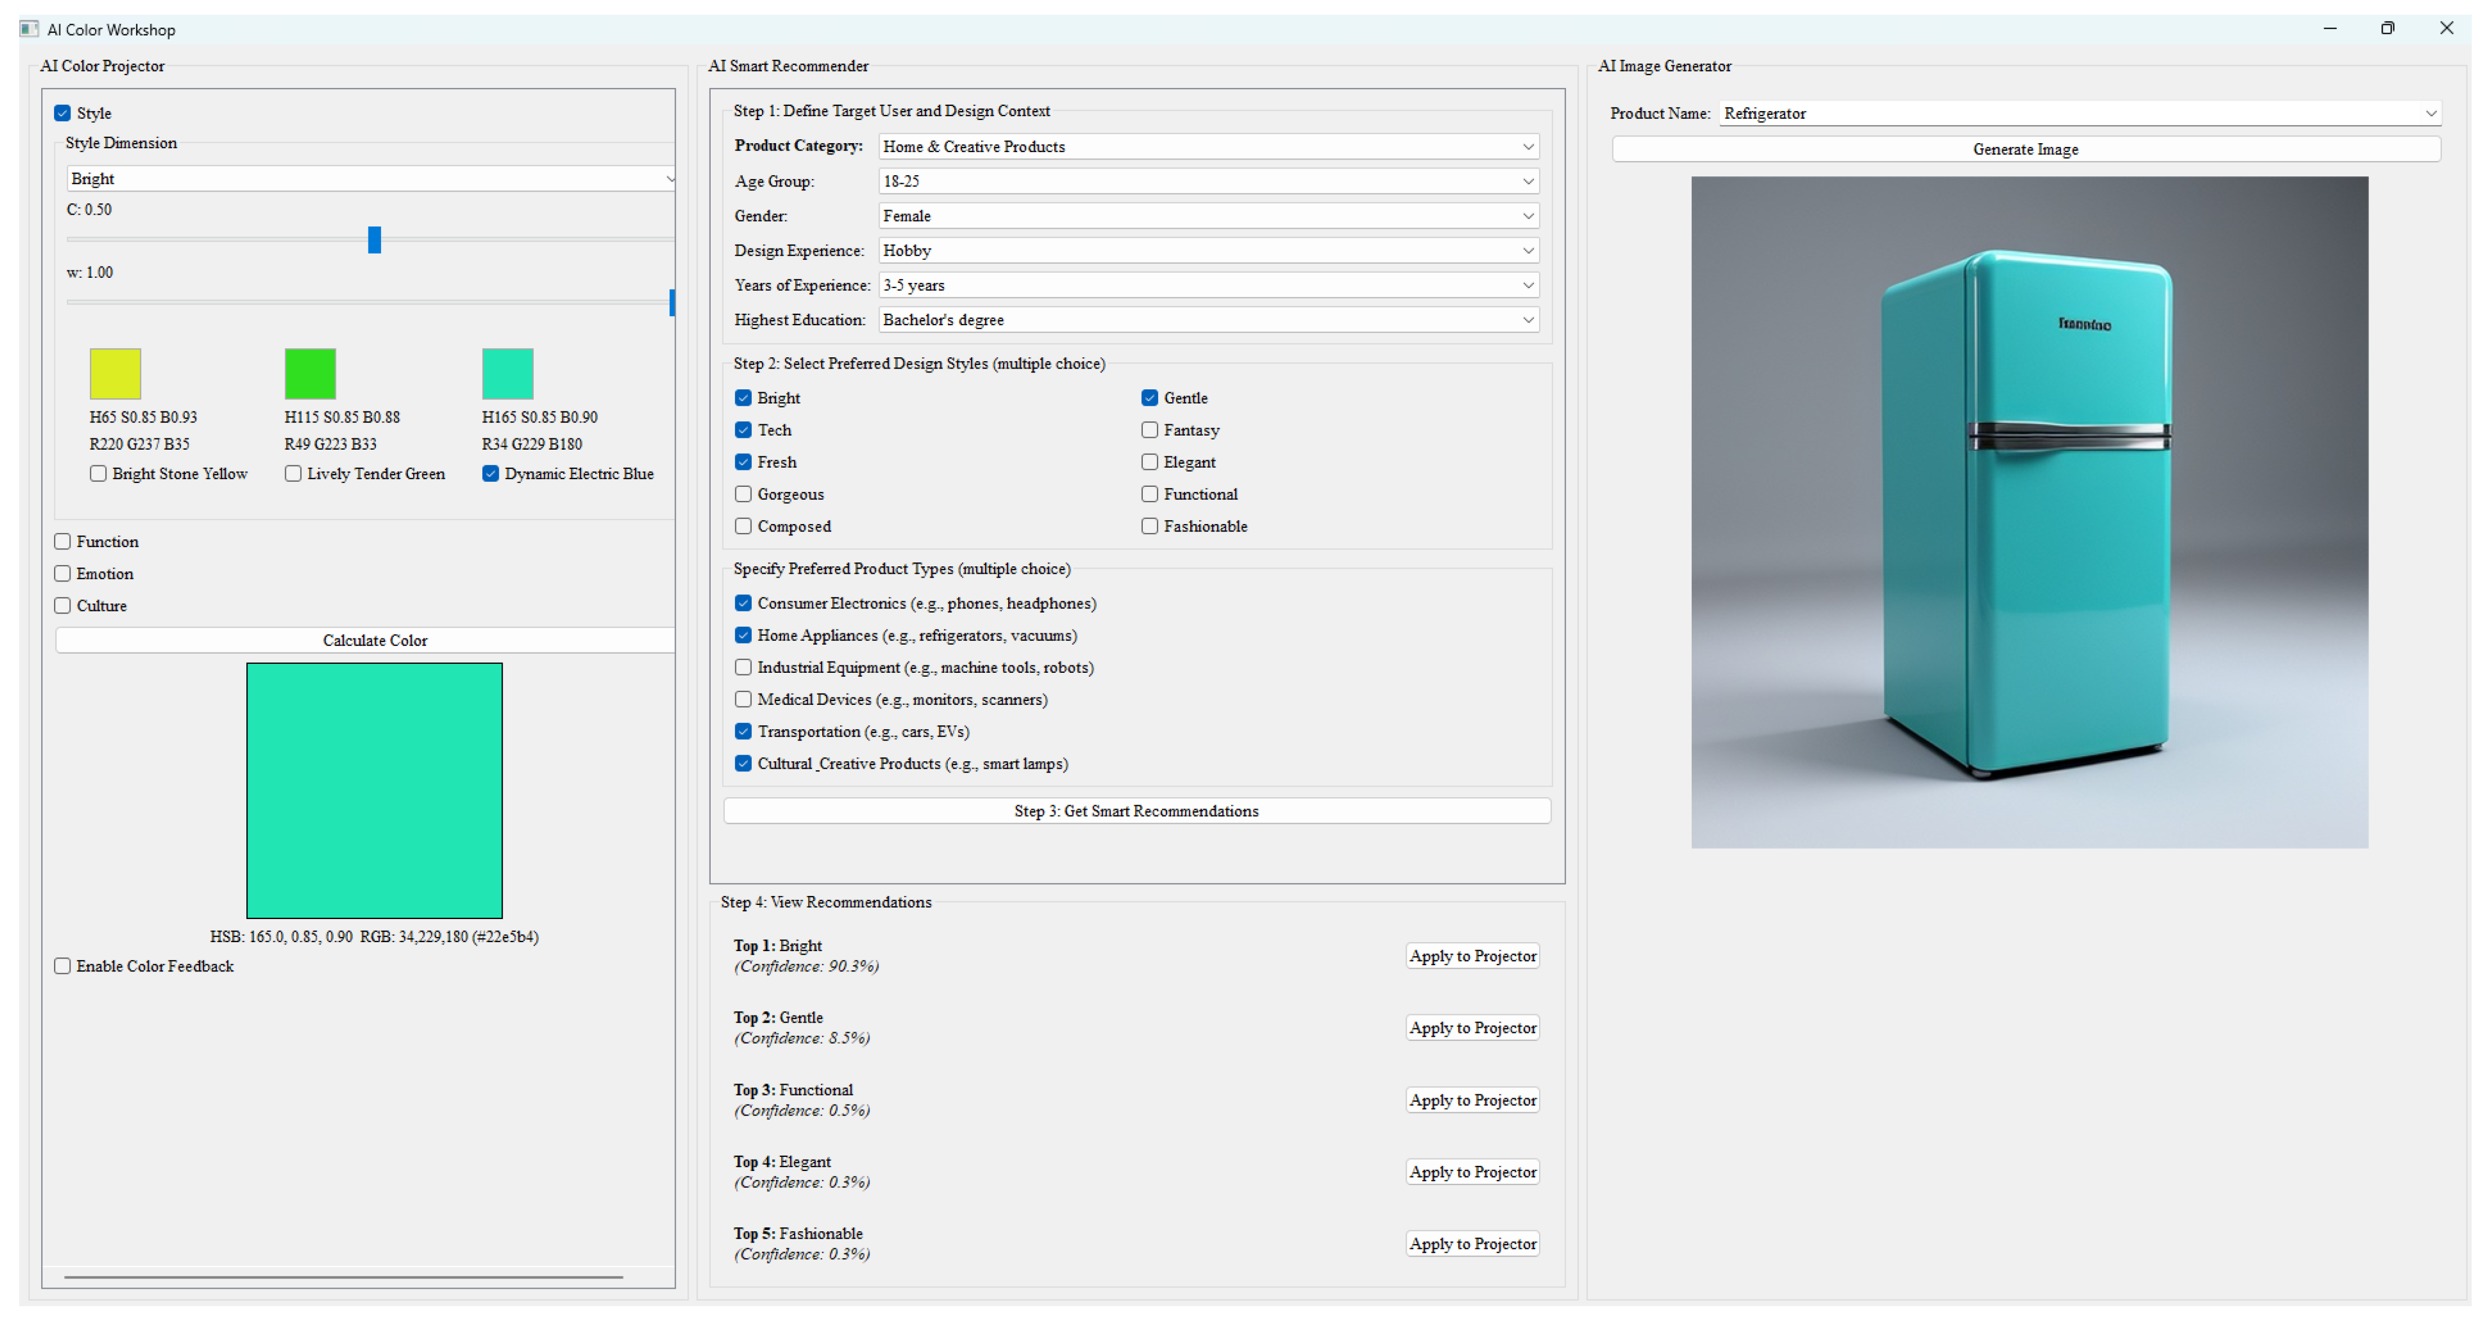The height and width of the screenshot is (1318, 2483).
Task: Expand the Age Group dropdown
Action: pos(1209,181)
